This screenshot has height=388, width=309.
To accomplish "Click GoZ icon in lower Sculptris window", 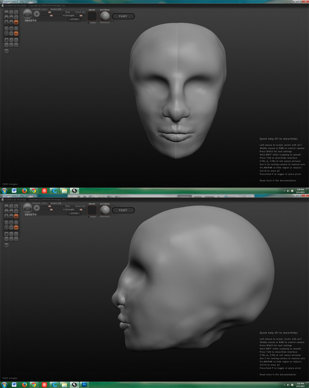I will point(7,245).
